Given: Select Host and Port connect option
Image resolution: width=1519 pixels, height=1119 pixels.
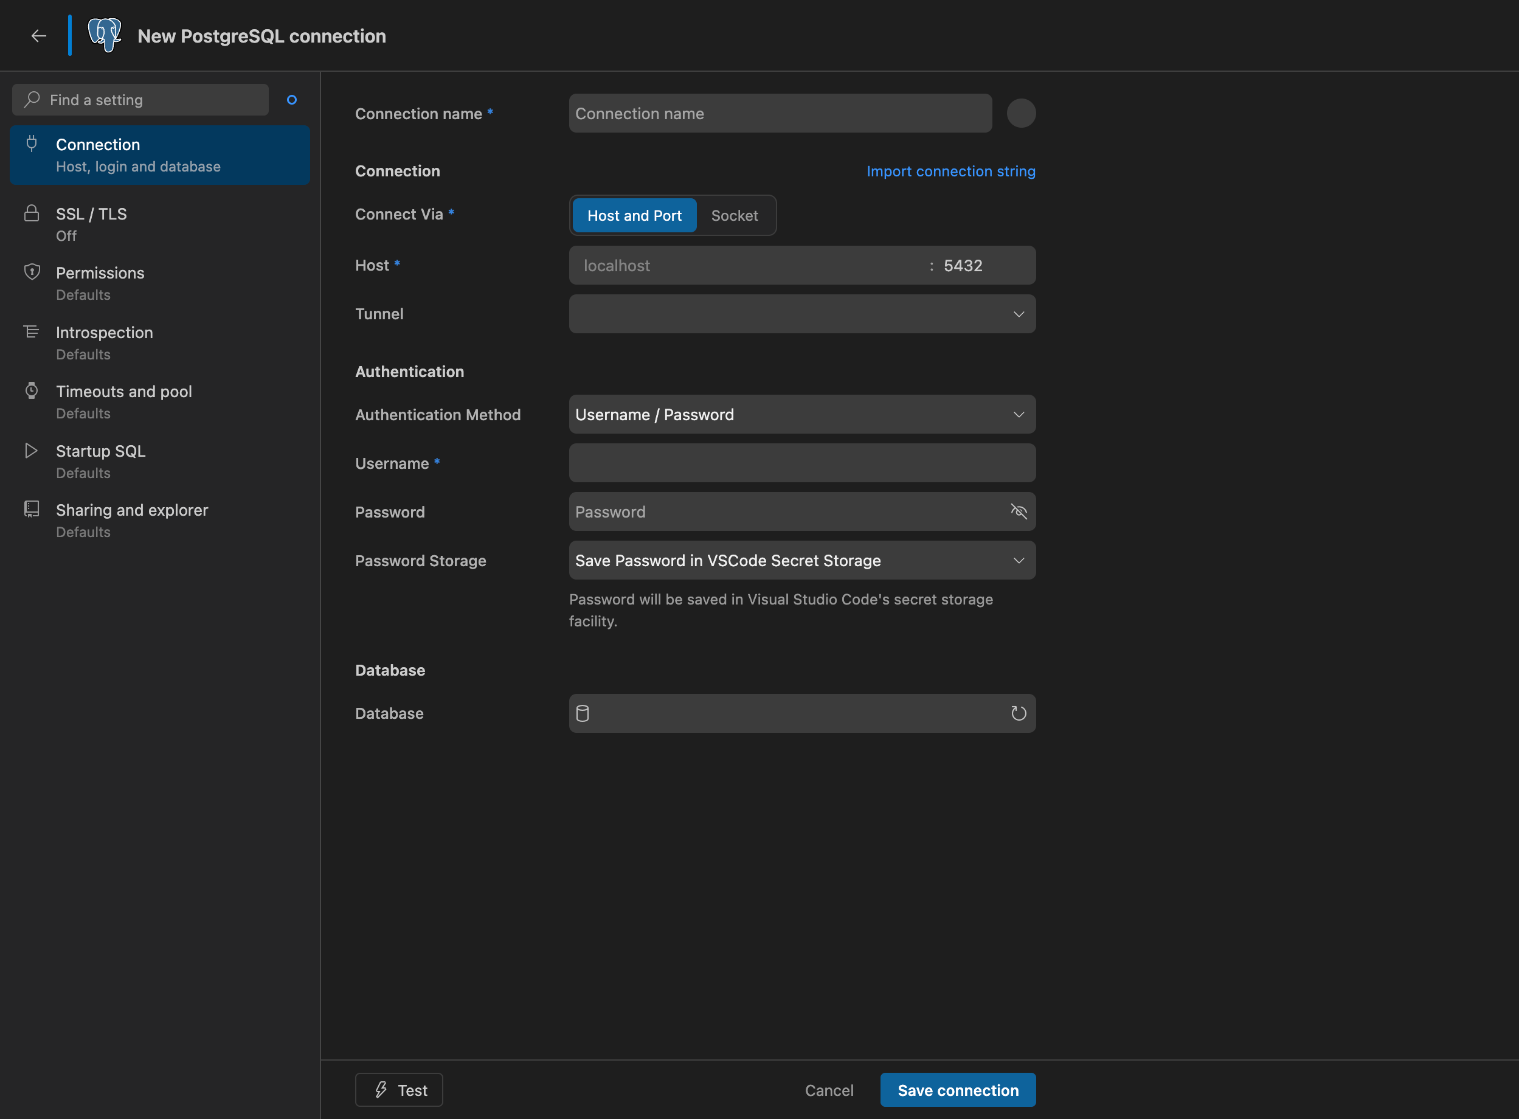Looking at the screenshot, I should [x=635, y=215].
